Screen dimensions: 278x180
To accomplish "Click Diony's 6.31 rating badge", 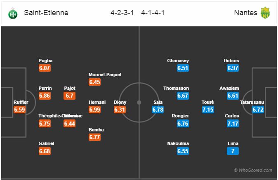I will coord(120,110).
